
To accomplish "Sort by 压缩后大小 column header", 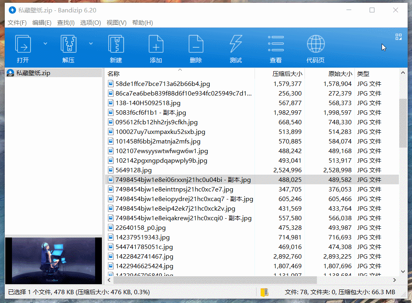I will point(287,74).
